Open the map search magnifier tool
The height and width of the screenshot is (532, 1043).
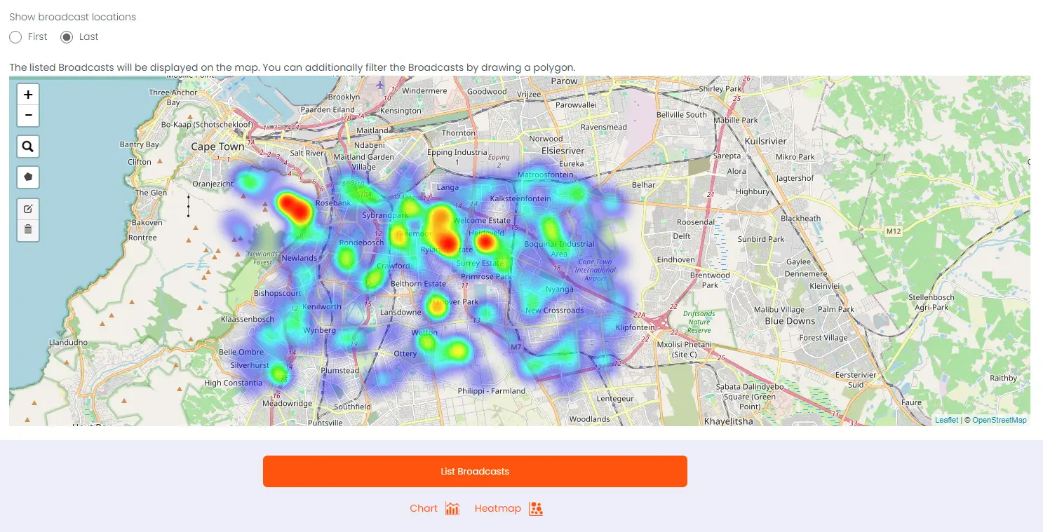pos(28,146)
